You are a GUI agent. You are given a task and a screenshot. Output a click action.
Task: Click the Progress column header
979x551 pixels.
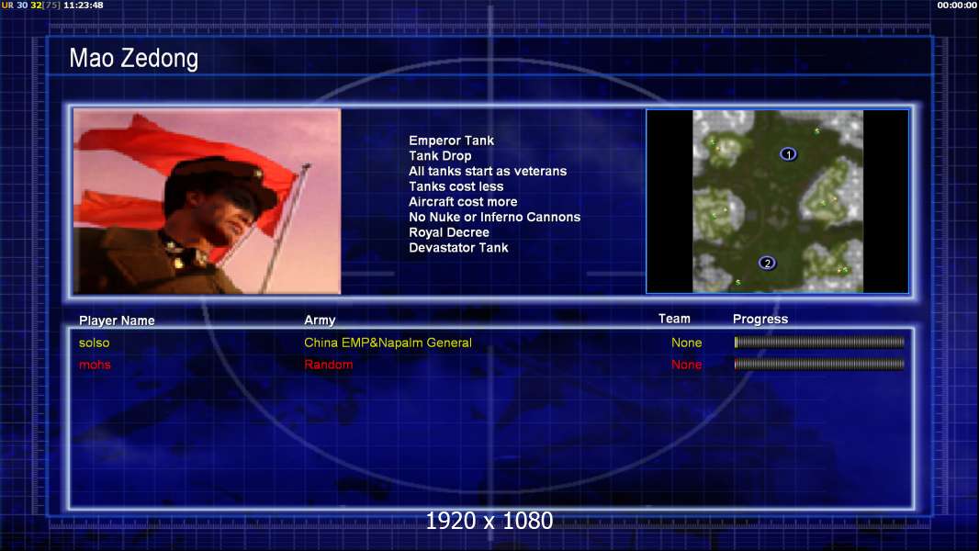pyautogui.click(x=760, y=319)
